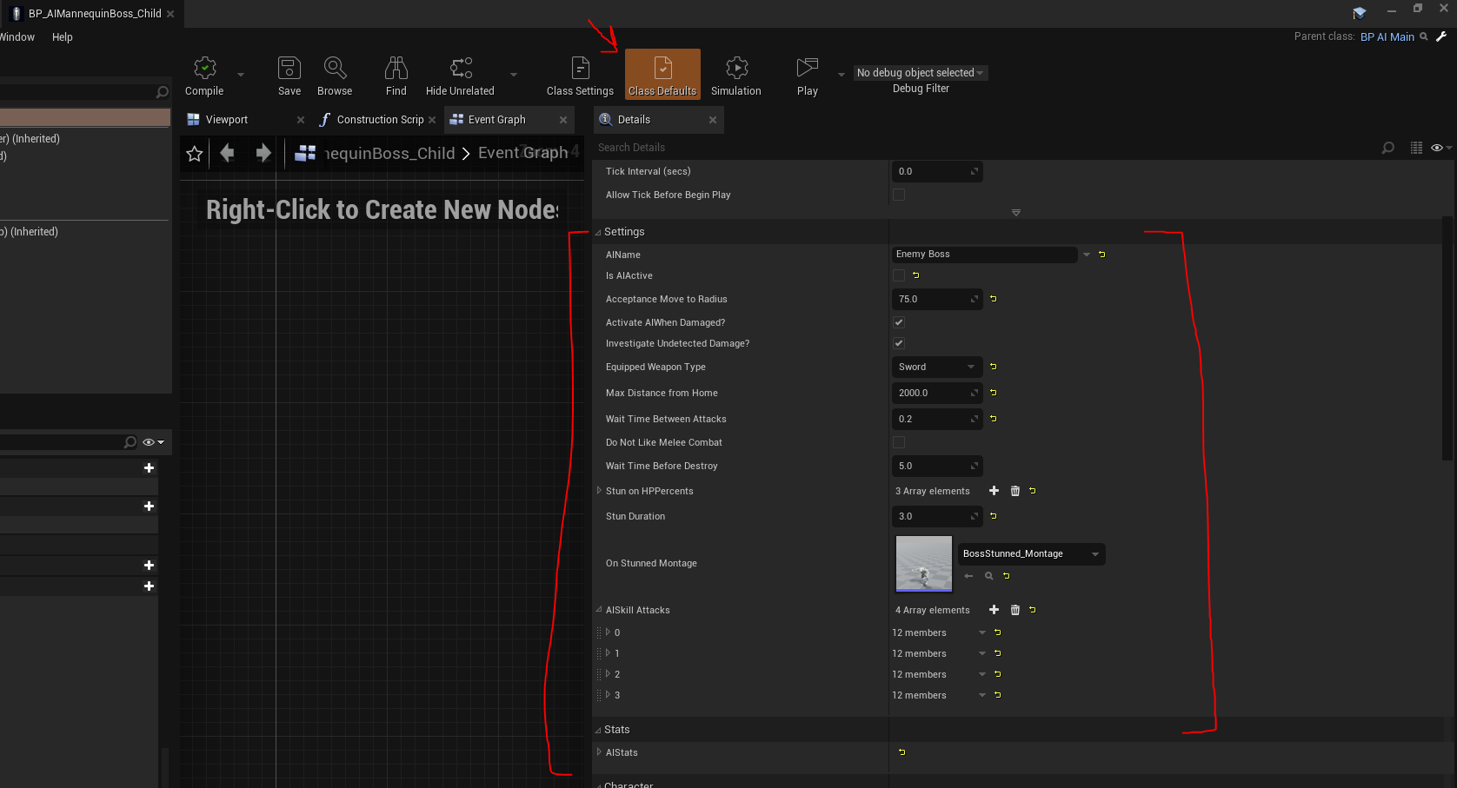Open the AIName dropdown arrow
Viewport: 1457px width, 788px height.
[1086, 255]
